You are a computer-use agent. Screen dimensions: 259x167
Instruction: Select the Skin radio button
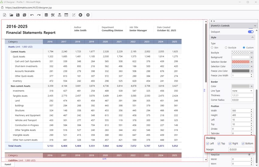point(212,47)
